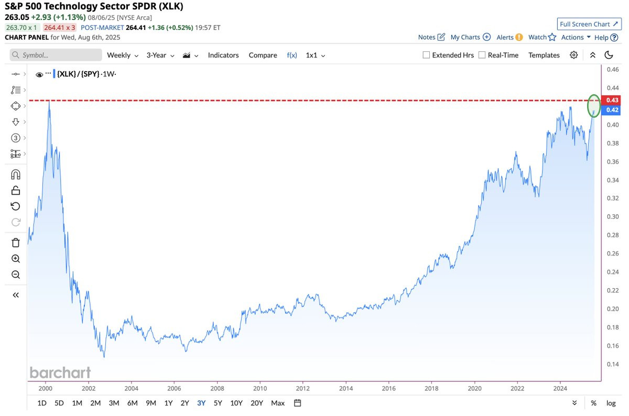Open the Weekly frequency dropdown
This screenshot has height=416, width=629.
pyautogui.click(x=123, y=55)
